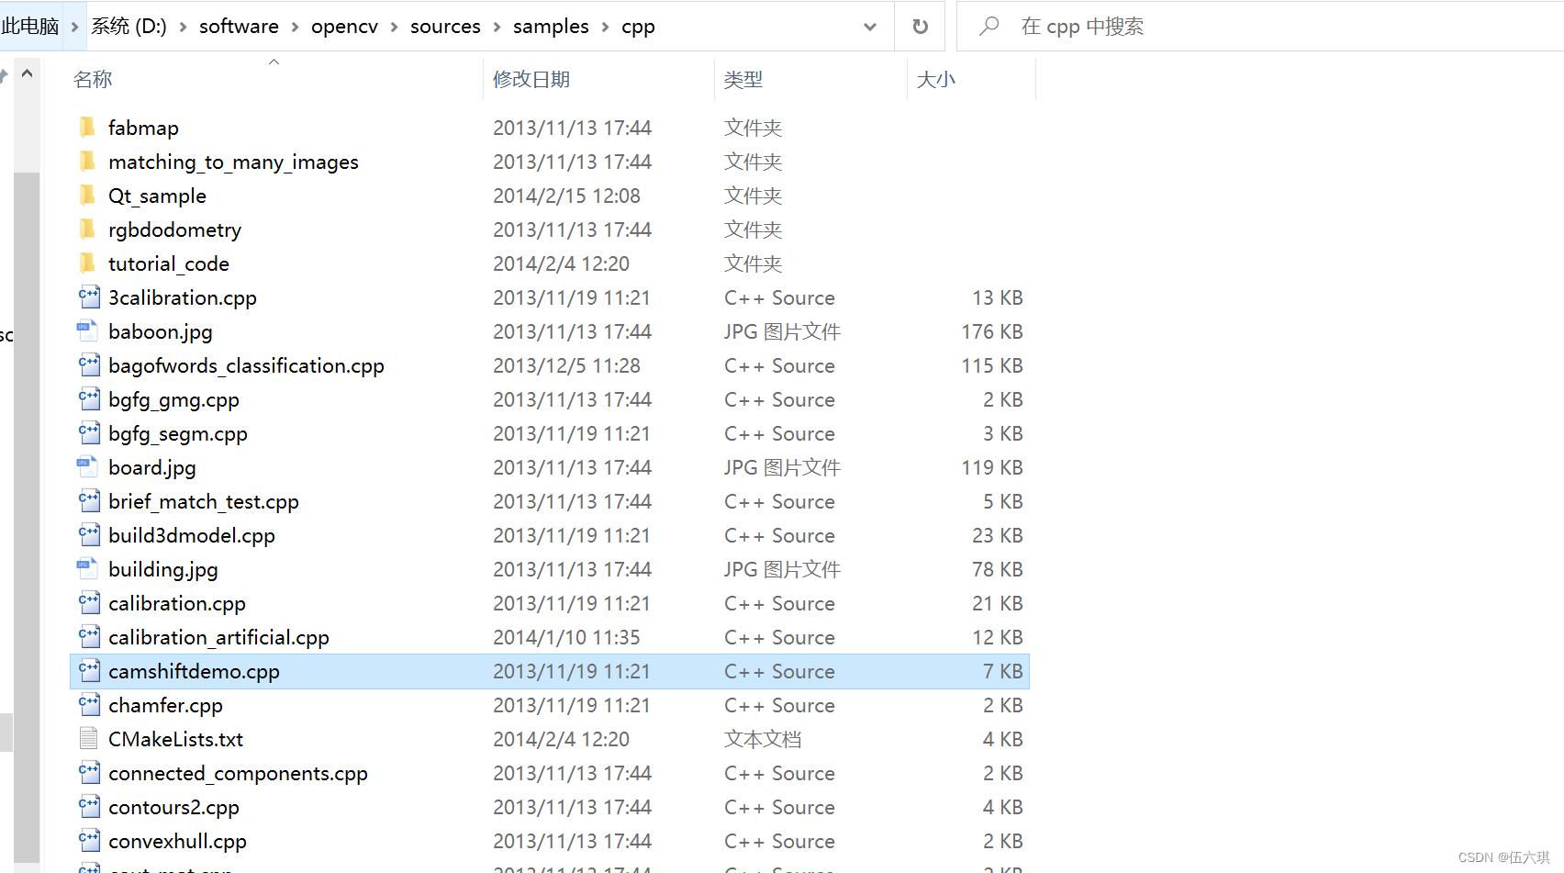The width and height of the screenshot is (1564, 873).
Task: Go to 此电脑 in breadcrumb
Action: 30,27
